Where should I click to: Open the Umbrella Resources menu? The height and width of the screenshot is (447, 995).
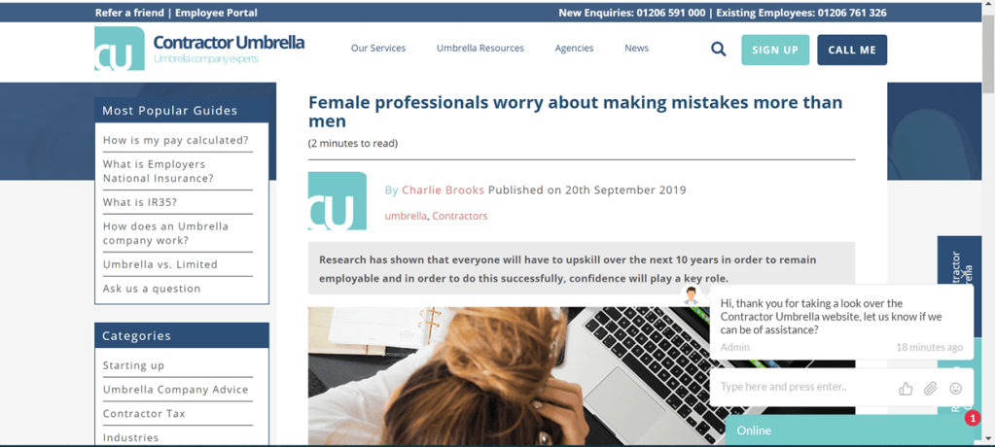coord(480,49)
